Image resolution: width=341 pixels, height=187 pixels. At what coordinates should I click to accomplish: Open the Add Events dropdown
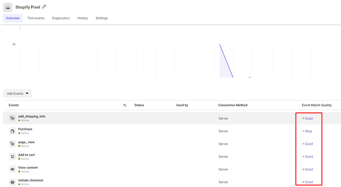tap(17, 93)
